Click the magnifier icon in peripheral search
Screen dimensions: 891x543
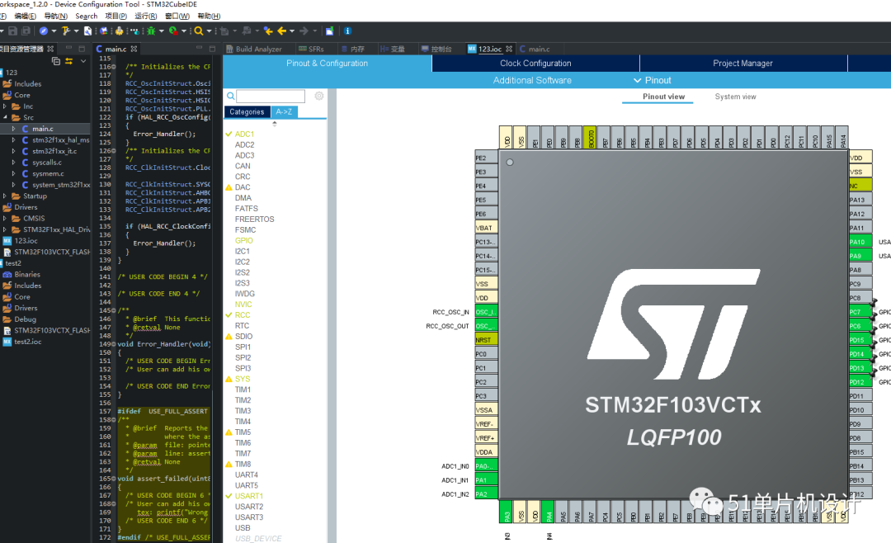point(231,96)
